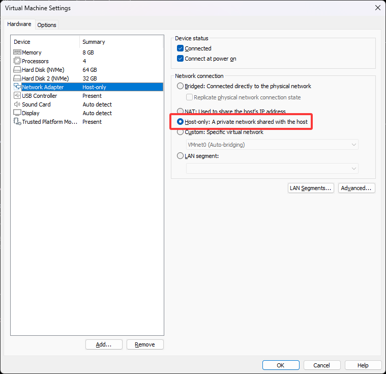Toggle Connect at power on checkbox

(180, 59)
